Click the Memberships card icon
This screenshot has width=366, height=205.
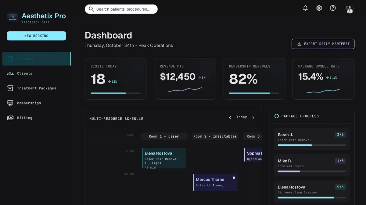[x=10, y=103]
